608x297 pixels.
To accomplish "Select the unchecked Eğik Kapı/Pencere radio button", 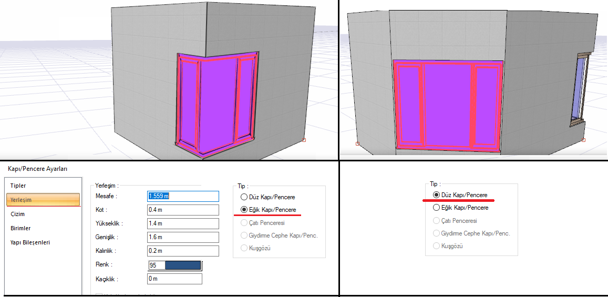I will tap(436, 208).
